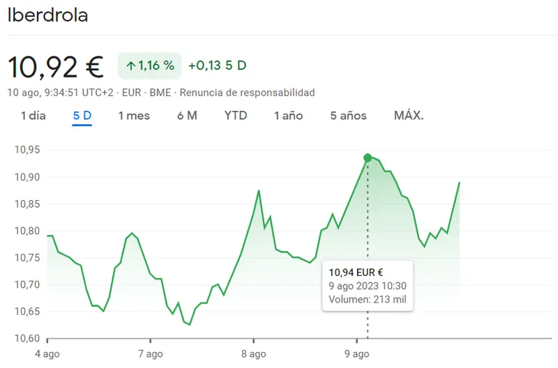Click the current price 10,92 €
Image resolution: width=558 pixels, height=368 pixels.
tap(56, 67)
